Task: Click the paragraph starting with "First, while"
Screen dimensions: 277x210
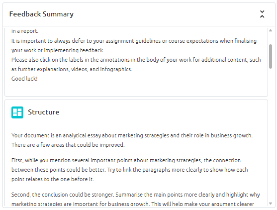Action: pyautogui.click(x=130, y=170)
